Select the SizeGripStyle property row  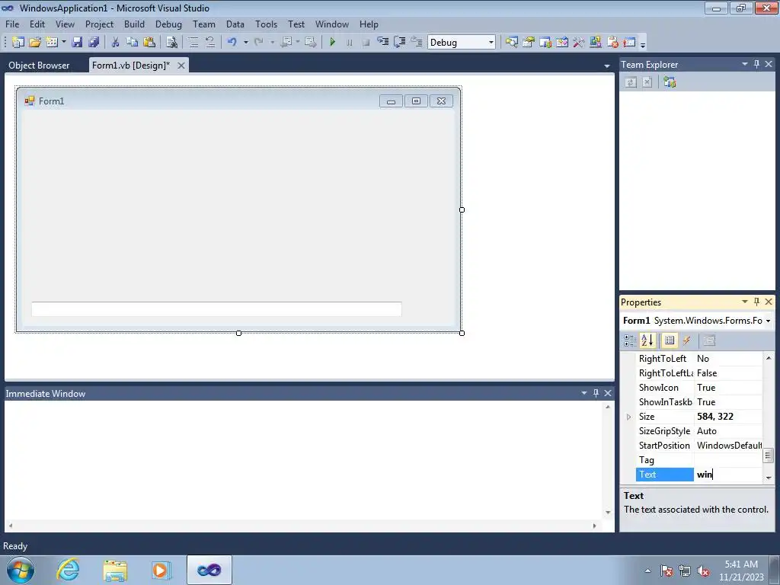pos(699,431)
